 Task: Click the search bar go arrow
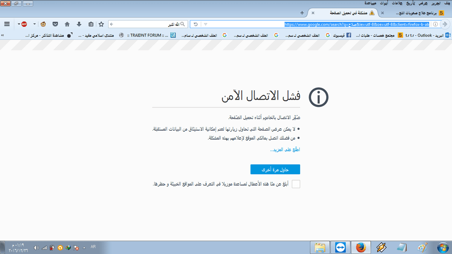[111, 24]
